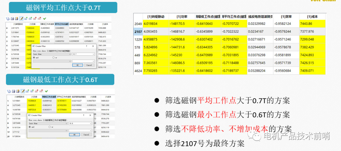Click the delete row icon under the 0.7T heading
The width and height of the screenshot is (341, 151).
pos(35,19)
